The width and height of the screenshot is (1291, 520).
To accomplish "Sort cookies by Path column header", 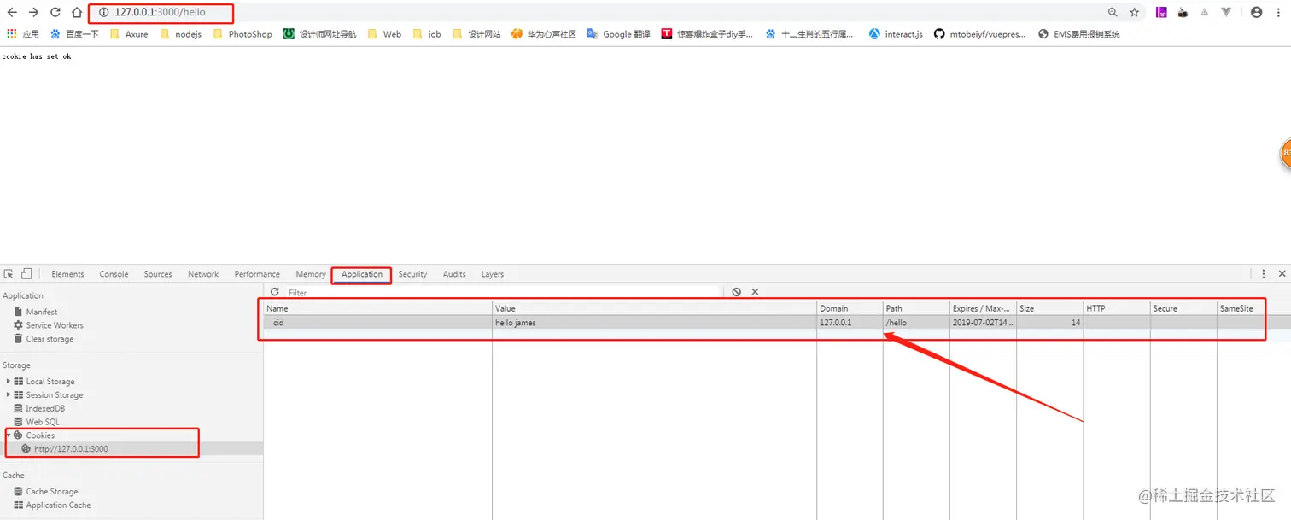I will pyautogui.click(x=916, y=308).
